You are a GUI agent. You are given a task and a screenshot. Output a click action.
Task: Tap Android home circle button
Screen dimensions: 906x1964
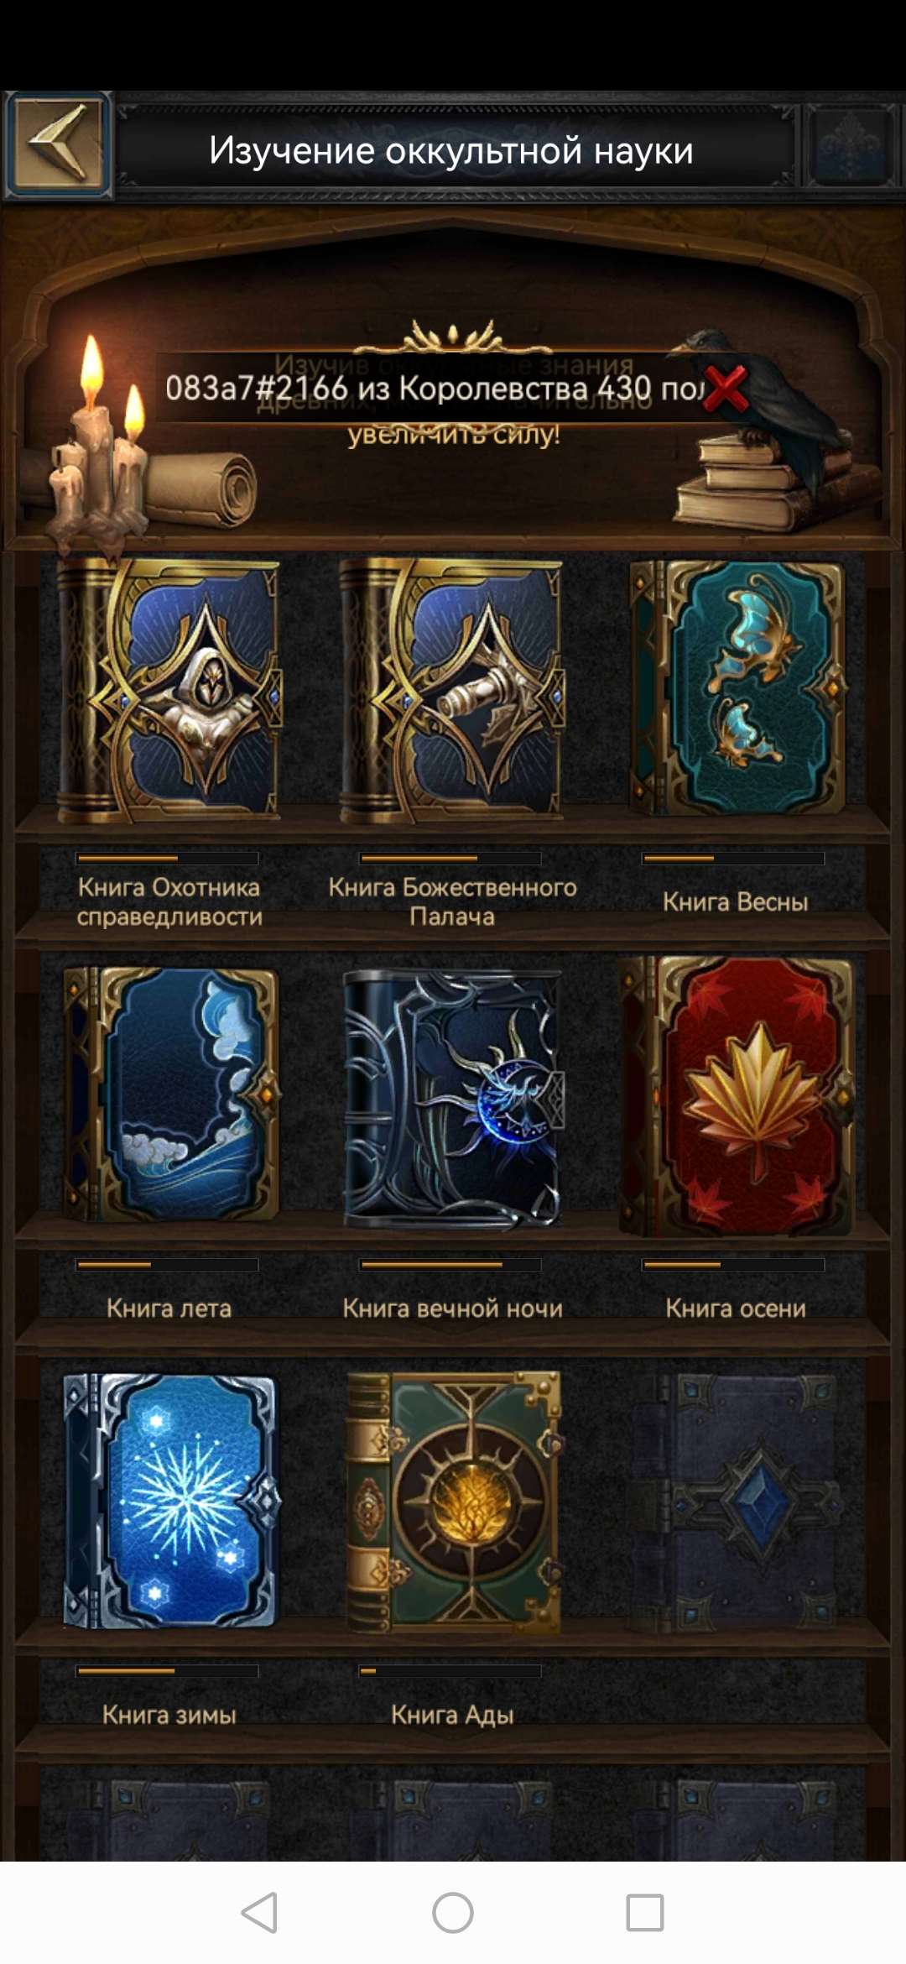click(453, 1913)
